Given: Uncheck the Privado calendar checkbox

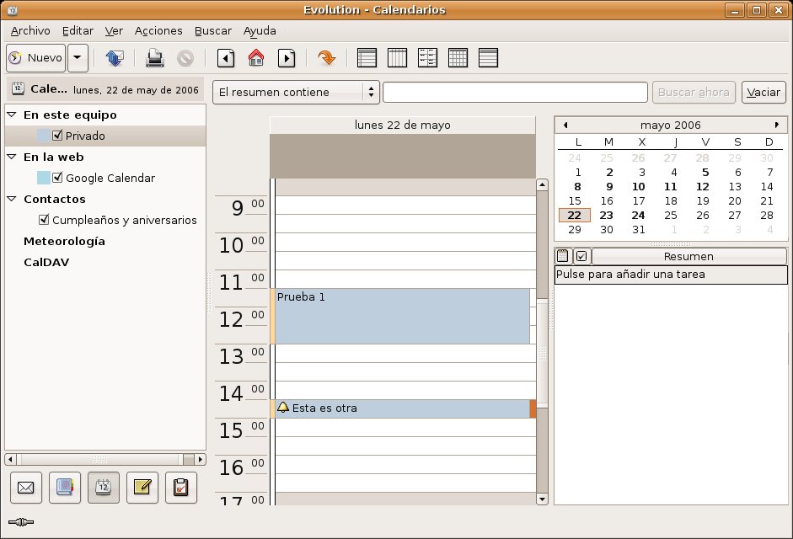Looking at the screenshot, I should tap(57, 136).
